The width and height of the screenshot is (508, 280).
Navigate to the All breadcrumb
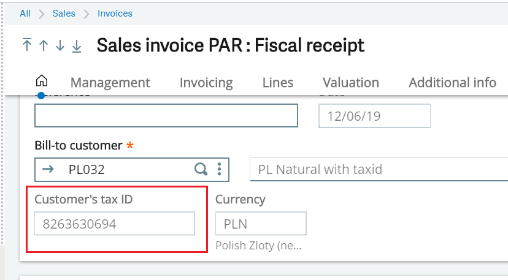[x=25, y=13]
